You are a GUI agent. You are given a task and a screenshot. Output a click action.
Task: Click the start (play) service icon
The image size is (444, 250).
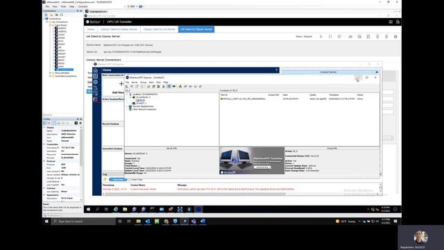click(321, 37)
